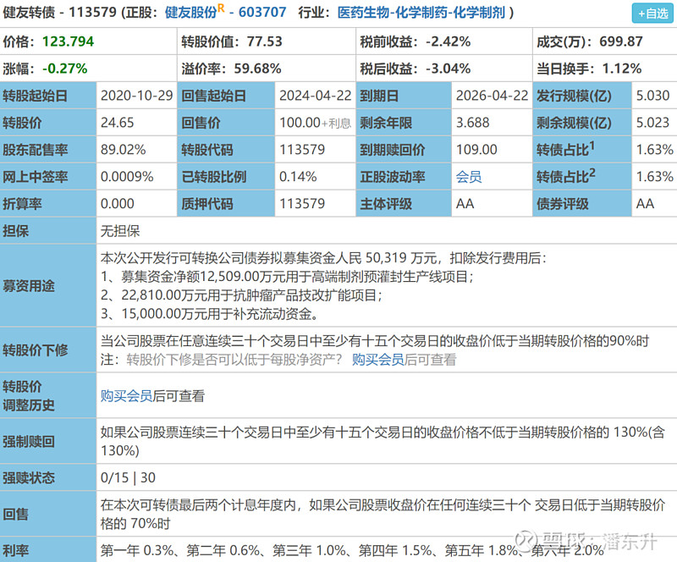
Task: Click the 到期日 header cell
Action: [x=404, y=96]
